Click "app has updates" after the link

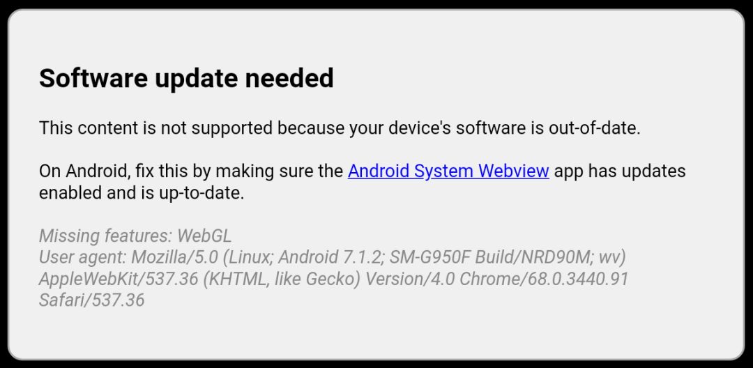coord(619,171)
